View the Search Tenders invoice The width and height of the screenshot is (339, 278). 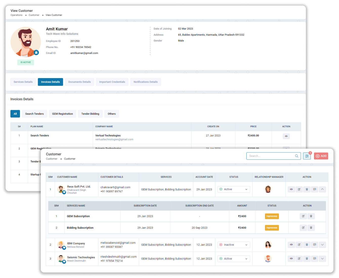pyautogui.click(x=286, y=136)
